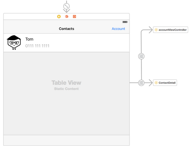Image resolution: width=190 pixels, height=150 pixels.
Task: Select the First Responder cube icon
Action: pos(66,16)
